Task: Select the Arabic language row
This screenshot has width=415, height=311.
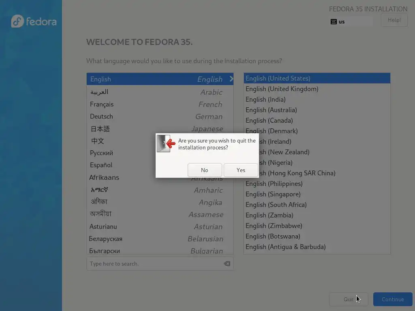Action: point(160,92)
